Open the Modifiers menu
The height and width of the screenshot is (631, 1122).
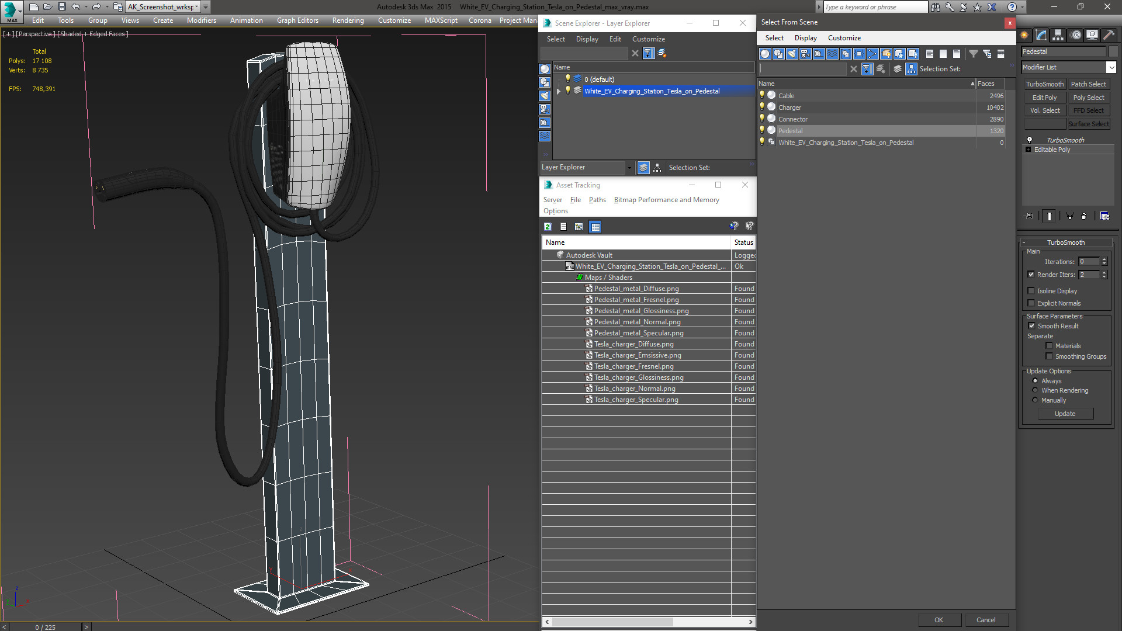201,20
